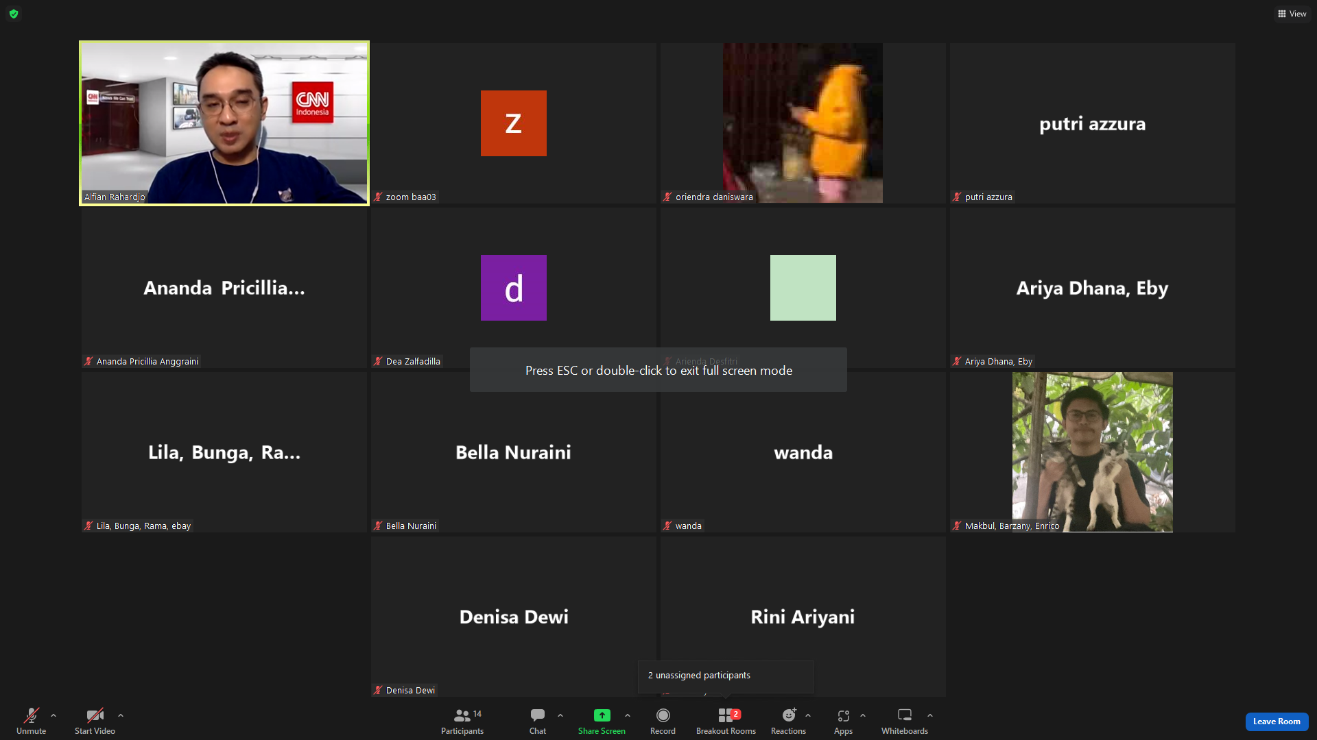Click the Ariya Dhana, Eby tile
The height and width of the screenshot is (740, 1317).
point(1093,288)
